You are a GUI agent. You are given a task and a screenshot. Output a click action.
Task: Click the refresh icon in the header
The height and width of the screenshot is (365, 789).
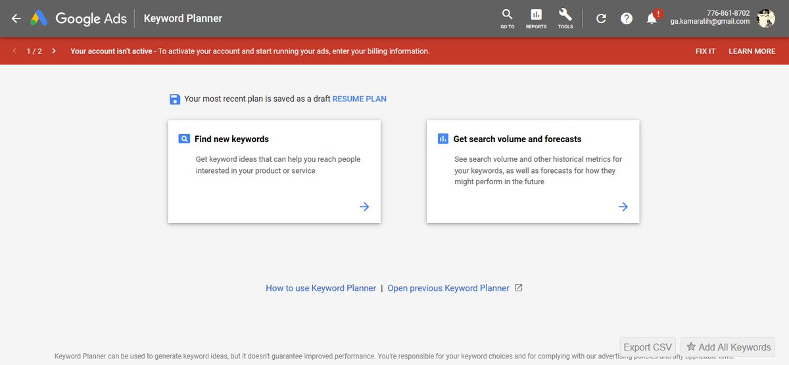point(601,18)
